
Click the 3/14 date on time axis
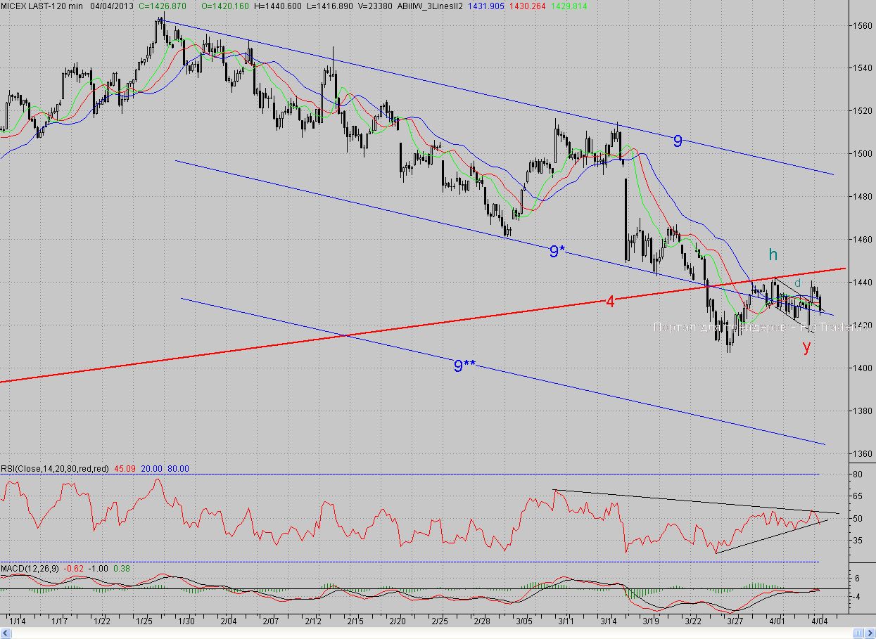coord(609,621)
